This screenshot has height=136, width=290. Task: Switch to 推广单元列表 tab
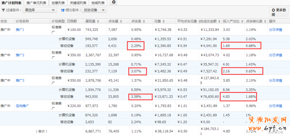click(36, 3)
